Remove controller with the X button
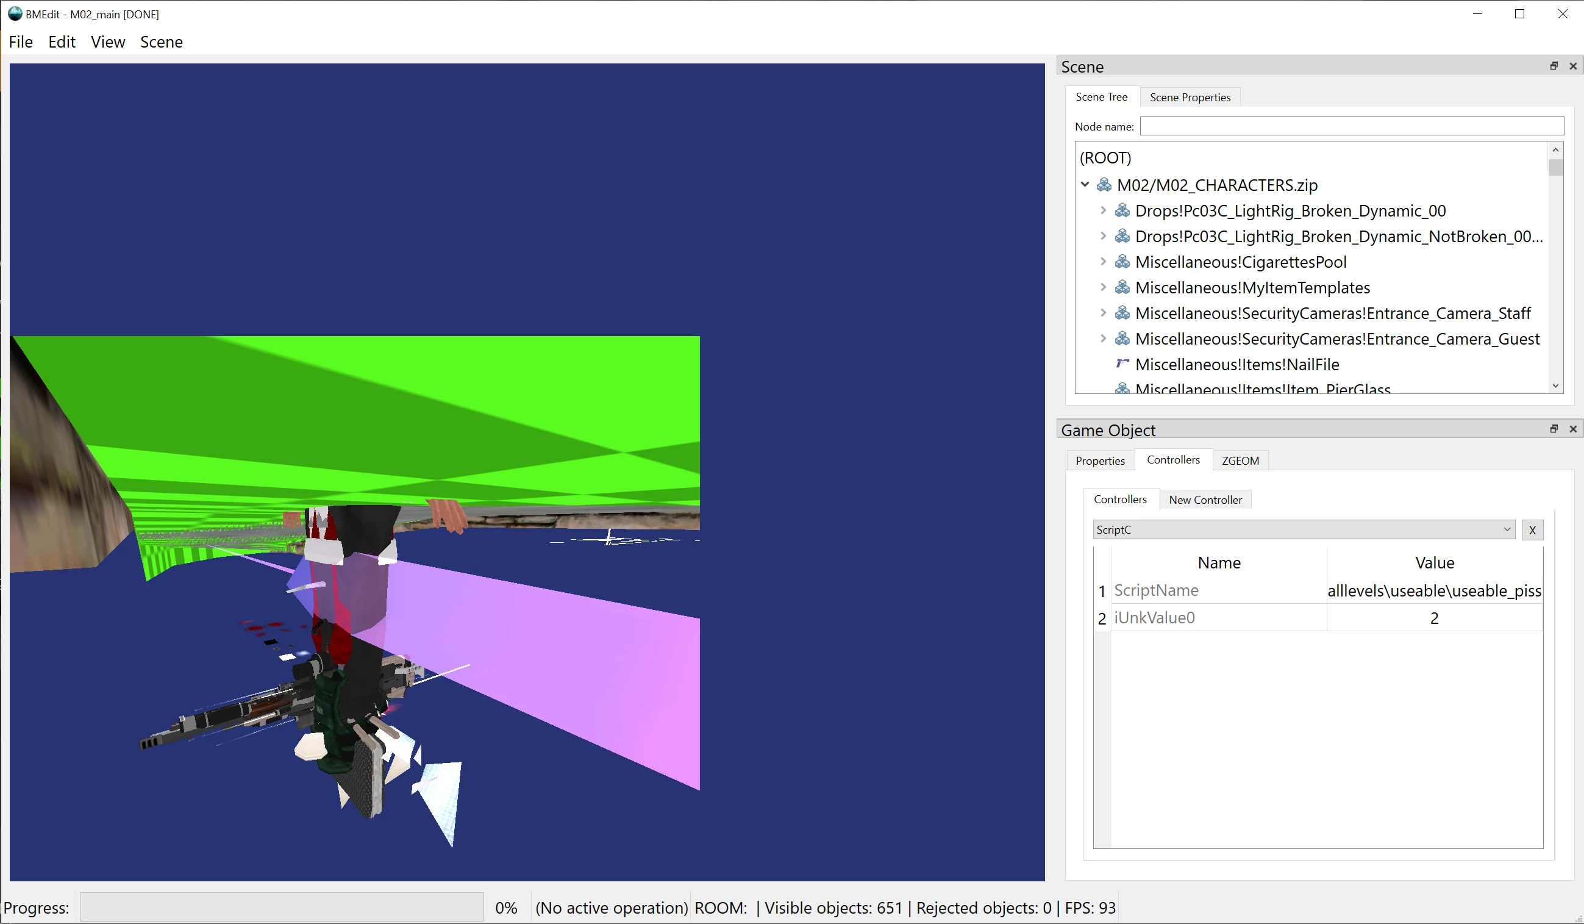The image size is (1584, 924). 1532,530
